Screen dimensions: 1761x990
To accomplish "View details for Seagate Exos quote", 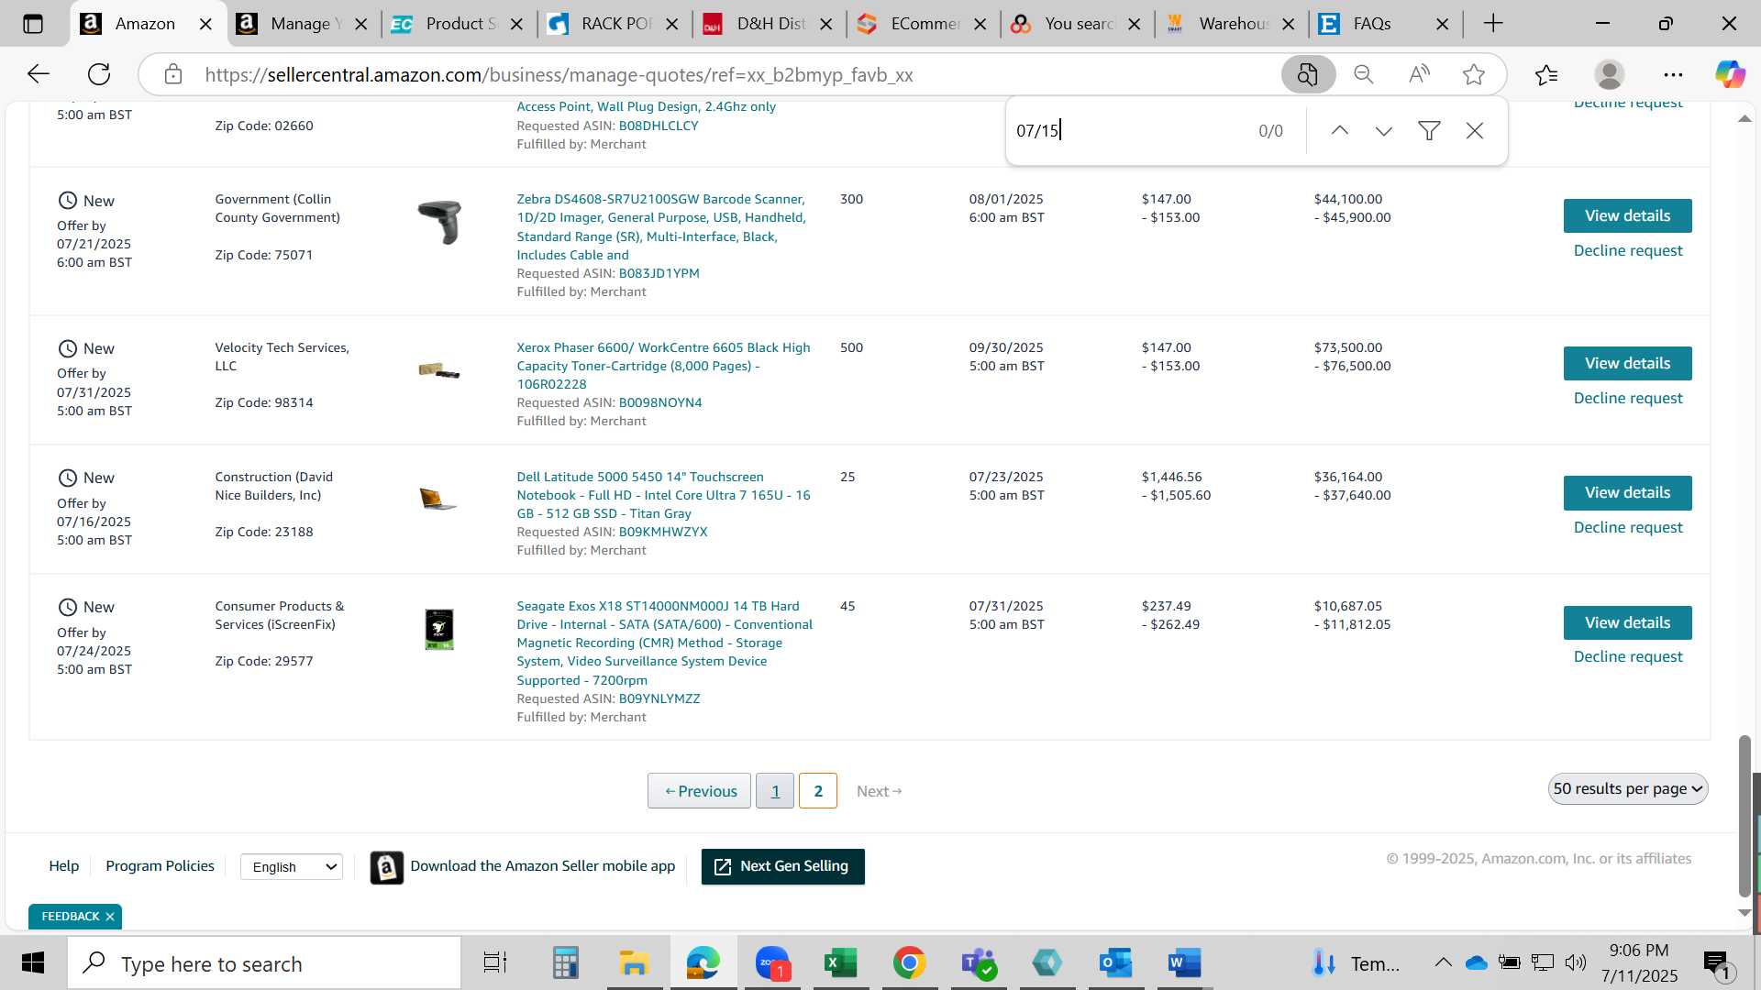I will coord(1627,622).
